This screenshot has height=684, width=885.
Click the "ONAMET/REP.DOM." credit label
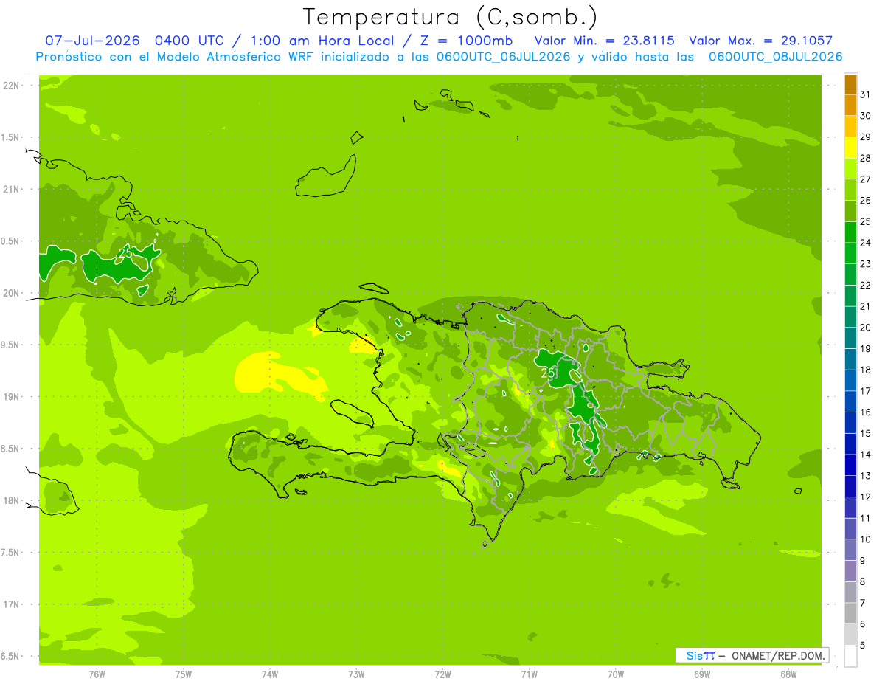pos(779,655)
